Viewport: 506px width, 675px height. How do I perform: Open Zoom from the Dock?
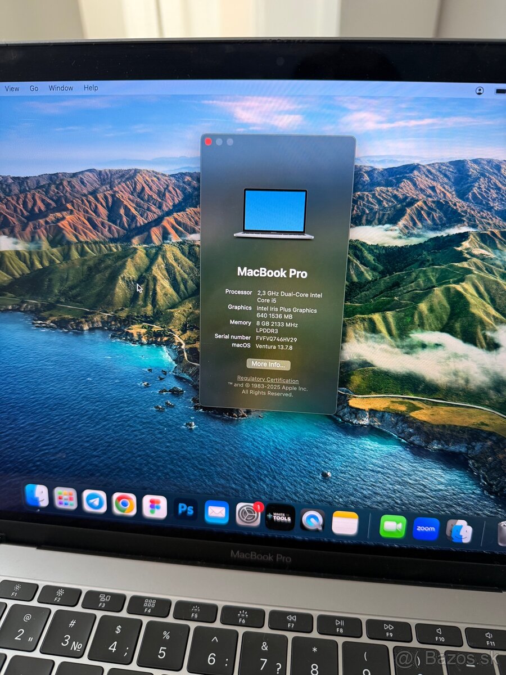(426, 529)
